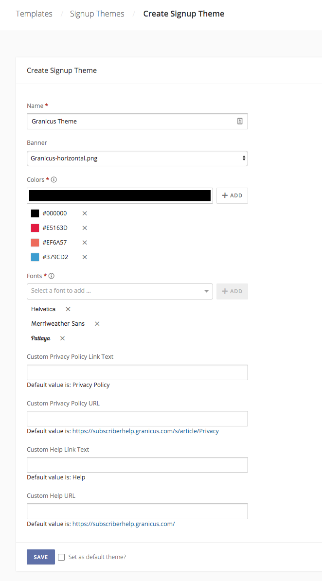The image size is (322, 581).
Task: Open the Fonts info tooltip icon
Action: 51,276
